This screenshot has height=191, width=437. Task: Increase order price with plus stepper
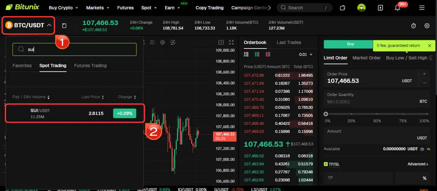424,74
